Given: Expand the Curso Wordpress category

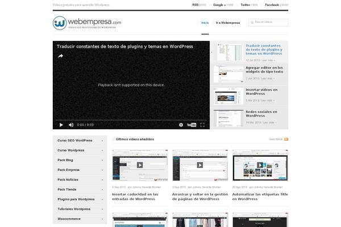Looking at the screenshot, I should [x=80, y=150].
